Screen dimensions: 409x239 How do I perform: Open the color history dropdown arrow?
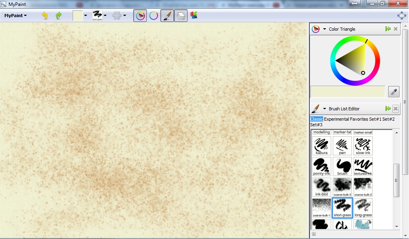click(85, 16)
